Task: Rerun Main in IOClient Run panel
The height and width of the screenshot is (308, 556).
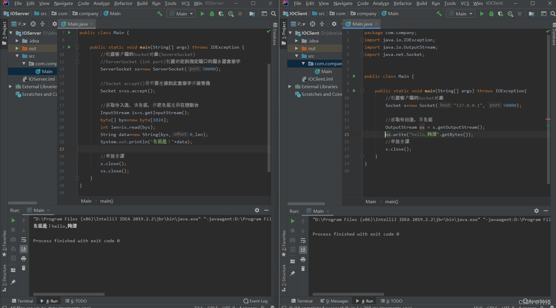Action: [293, 221]
